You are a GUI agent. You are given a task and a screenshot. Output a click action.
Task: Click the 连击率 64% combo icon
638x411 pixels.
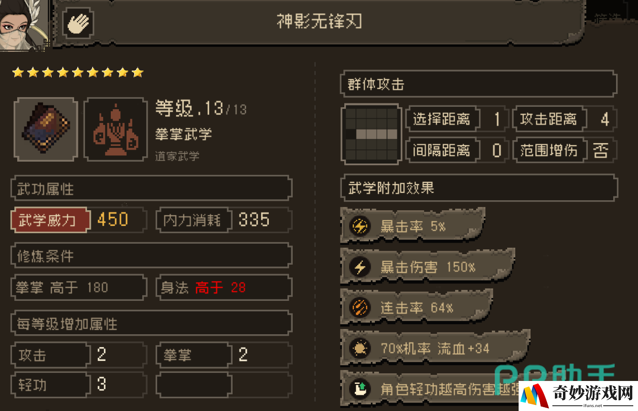coord(360,308)
